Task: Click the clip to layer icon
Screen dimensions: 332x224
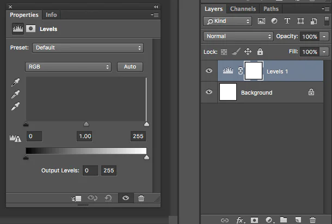Action: [76, 198]
